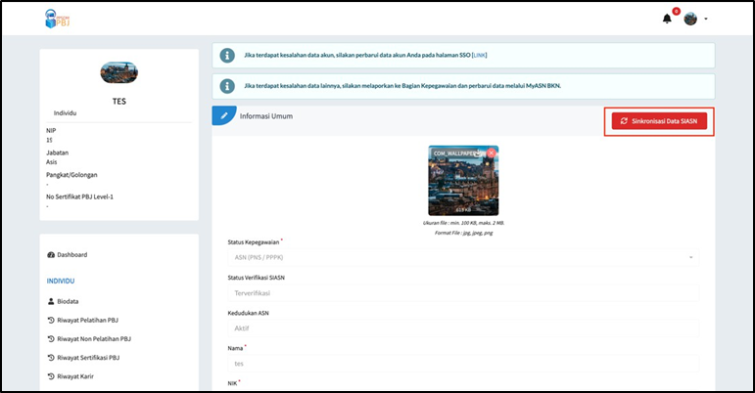Click the user avatar in the top bar
Viewport: 755px width, 393px height.
690,19
